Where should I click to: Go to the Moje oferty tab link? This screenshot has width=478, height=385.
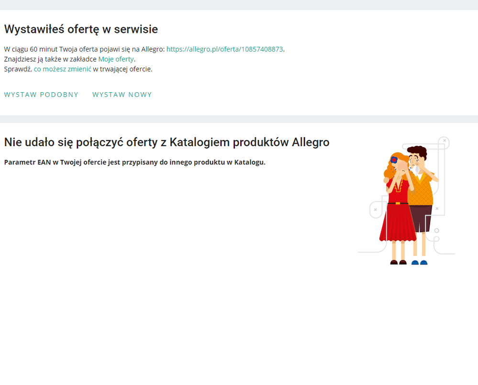coord(116,59)
